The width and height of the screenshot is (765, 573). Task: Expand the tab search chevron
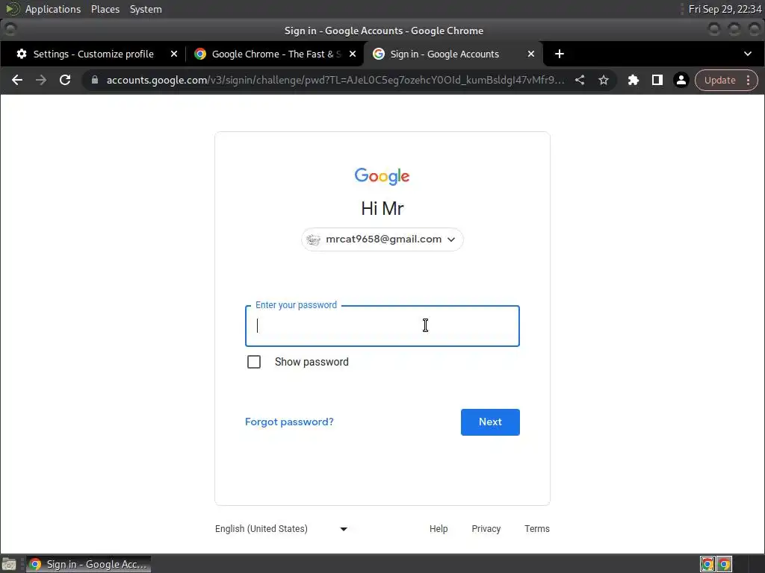tap(748, 54)
